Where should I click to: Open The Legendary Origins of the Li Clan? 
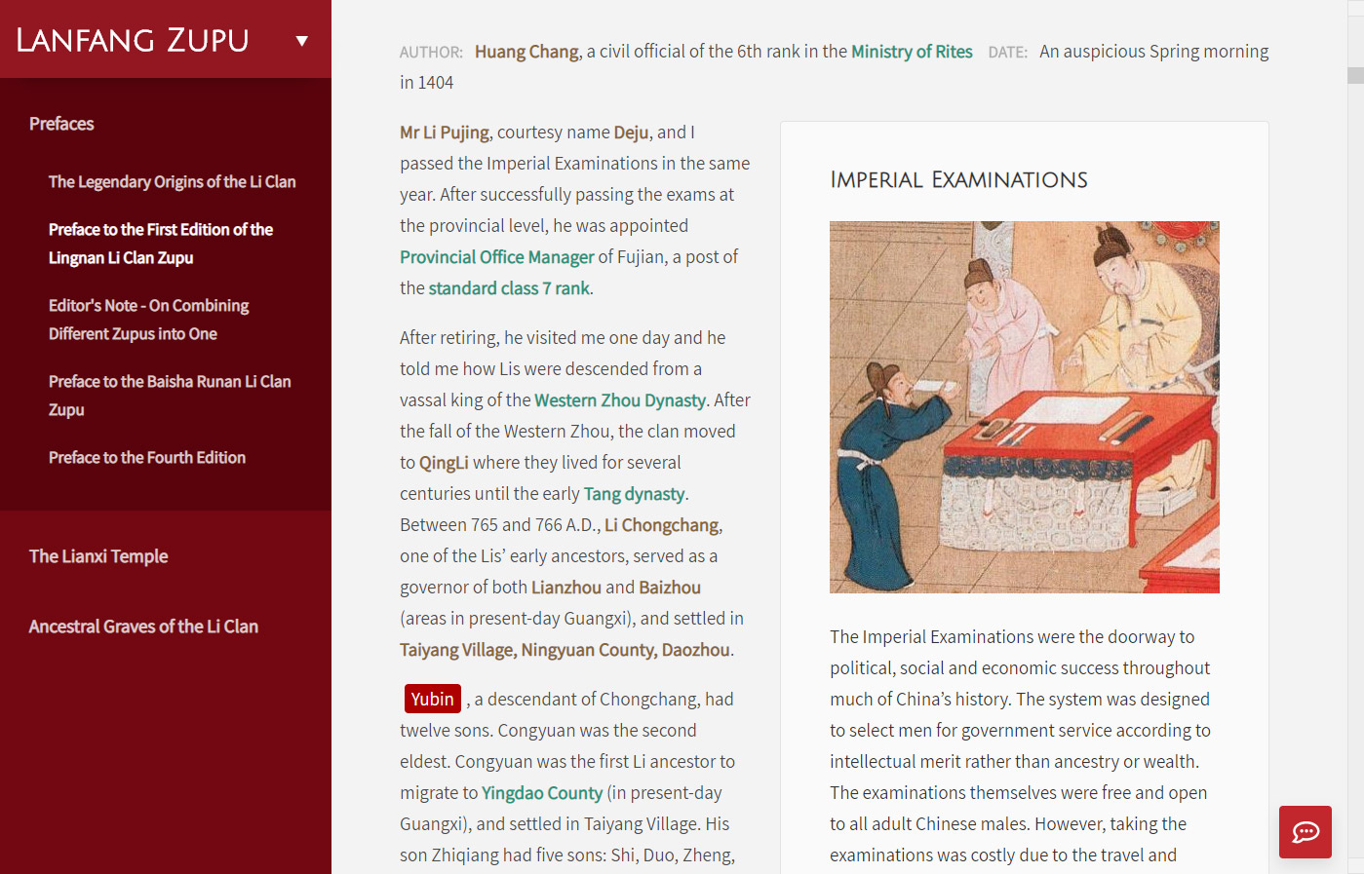point(172,182)
